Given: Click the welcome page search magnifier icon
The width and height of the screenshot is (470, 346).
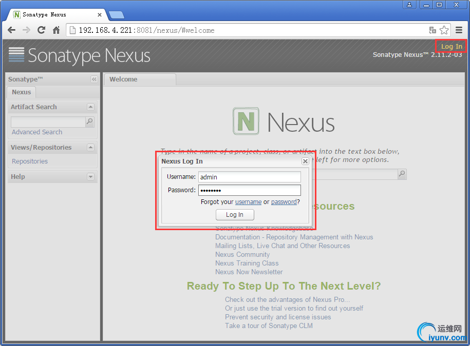Looking at the screenshot, I should tap(402, 174).
